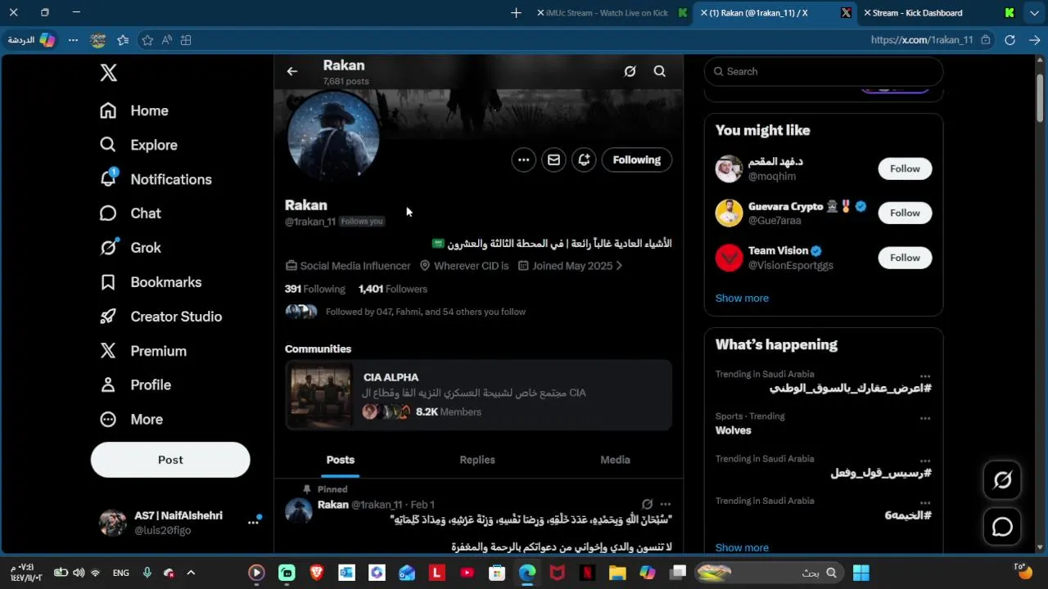Add this page to browser favorites
Image resolution: width=1048 pixels, height=589 pixels.
pyautogui.click(x=147, y=40)
